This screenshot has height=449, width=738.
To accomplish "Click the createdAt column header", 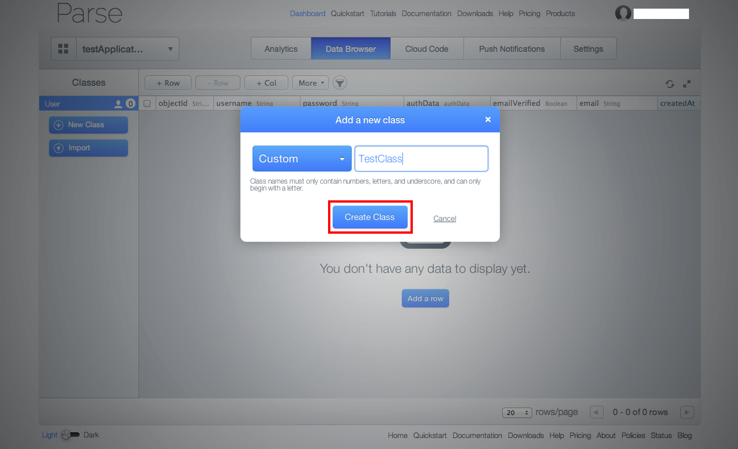I will [679, 104].
